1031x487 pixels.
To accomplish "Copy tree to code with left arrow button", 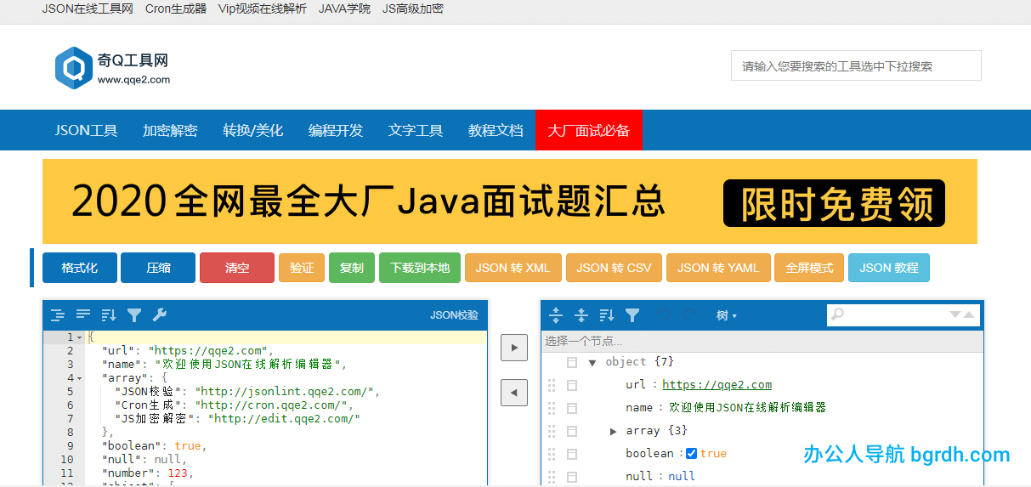I will pos(513,393).
